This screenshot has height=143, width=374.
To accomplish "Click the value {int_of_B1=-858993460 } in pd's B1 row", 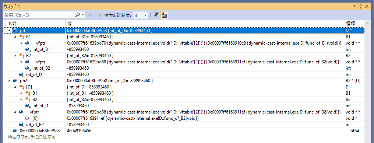I will coord(90,37).
